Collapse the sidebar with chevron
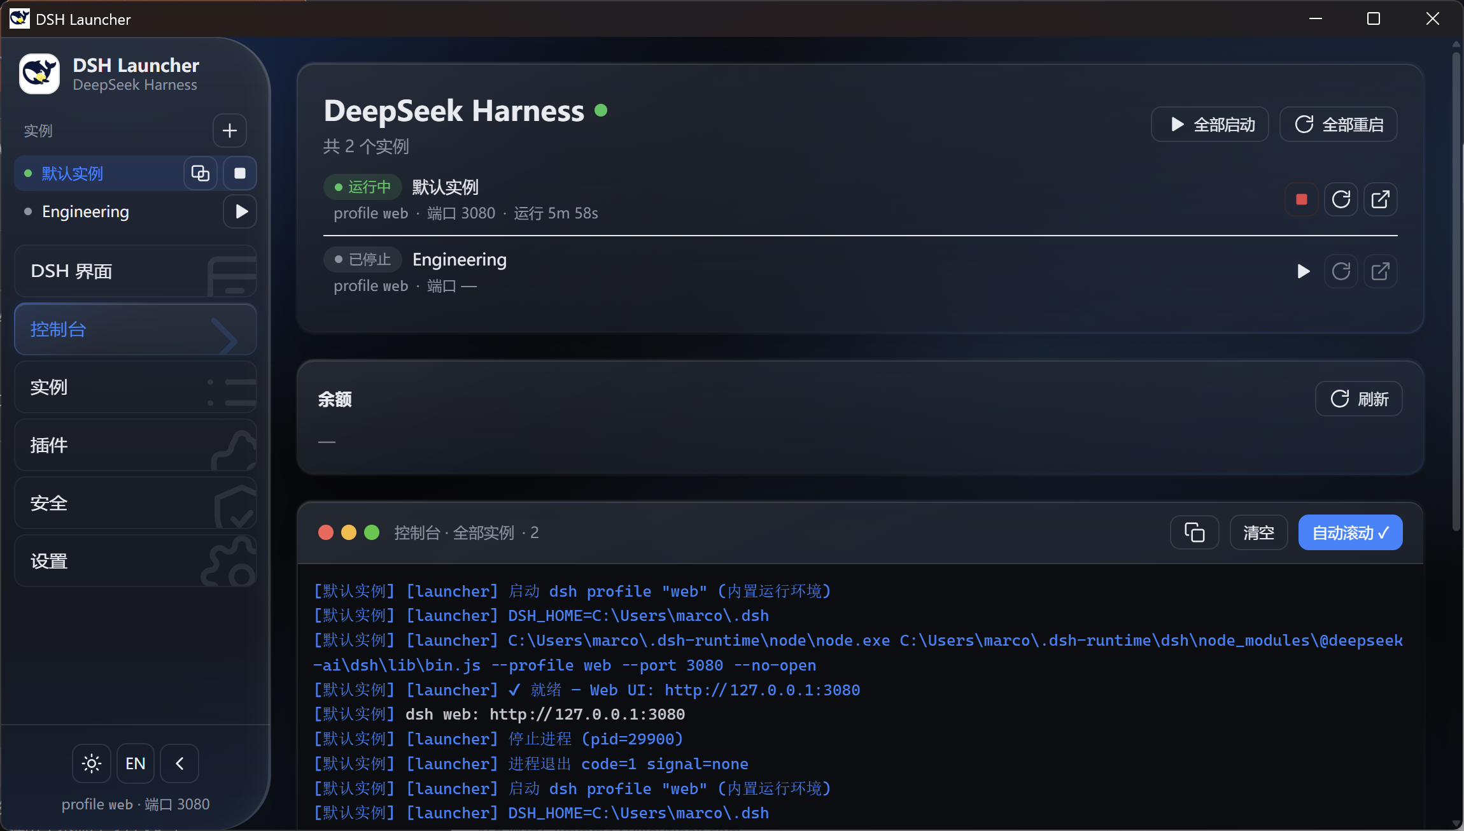 pos(179,764)
